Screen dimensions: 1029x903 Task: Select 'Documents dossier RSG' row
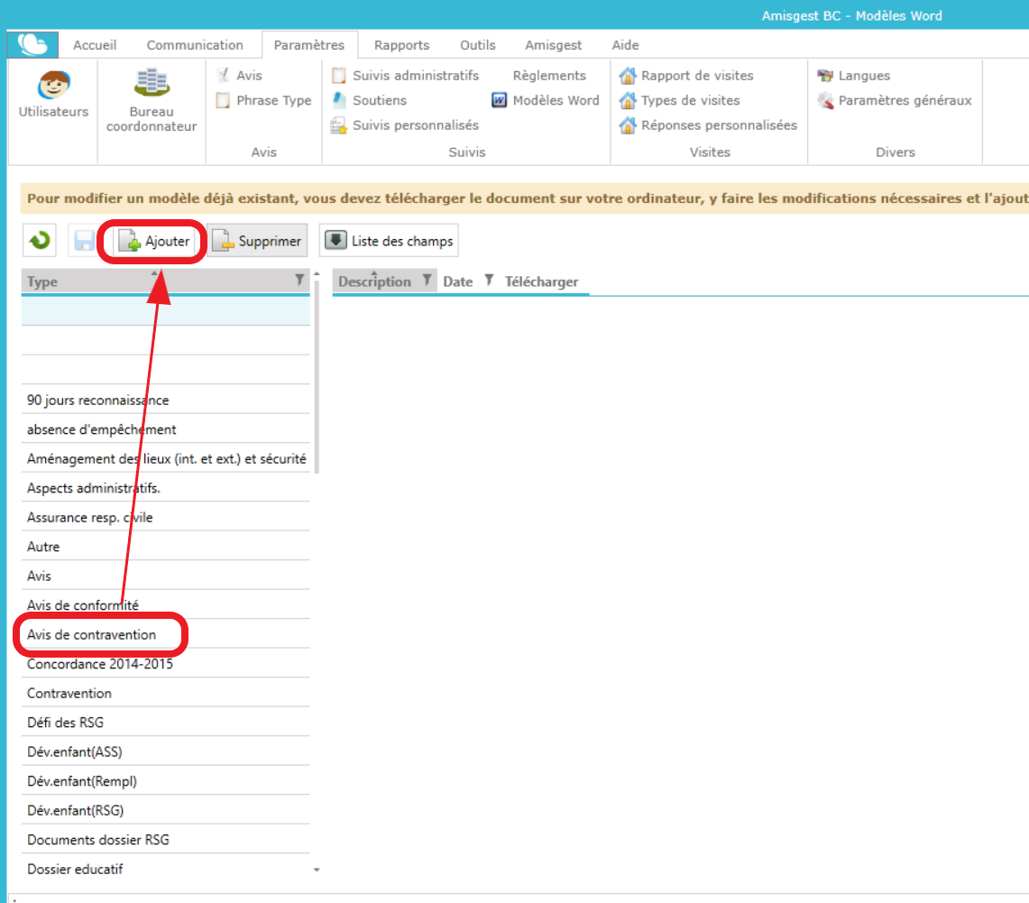165,839
